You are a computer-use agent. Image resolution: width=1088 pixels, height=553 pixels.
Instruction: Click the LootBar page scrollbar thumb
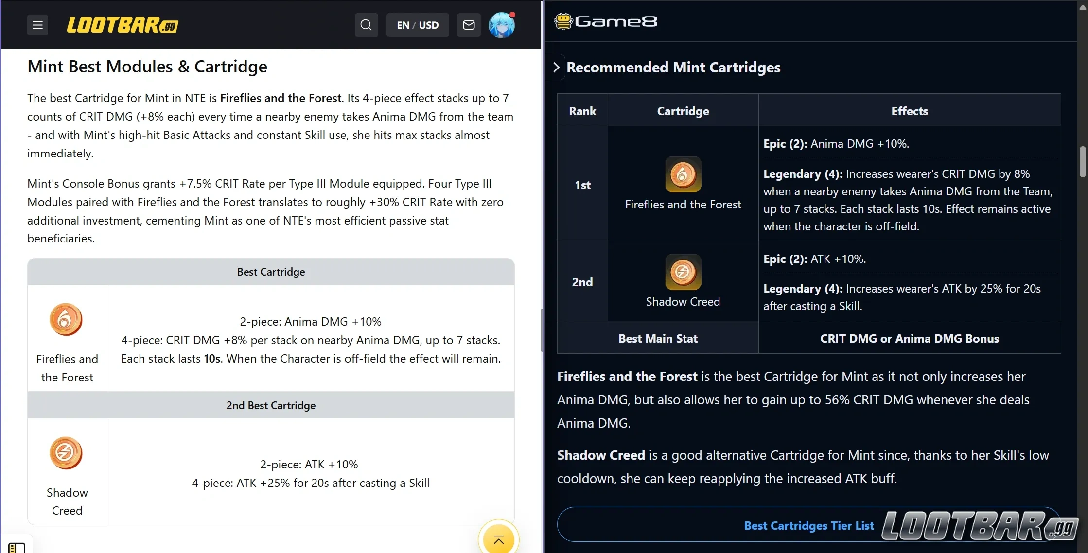pyautogui.click(x=542, y=330)
